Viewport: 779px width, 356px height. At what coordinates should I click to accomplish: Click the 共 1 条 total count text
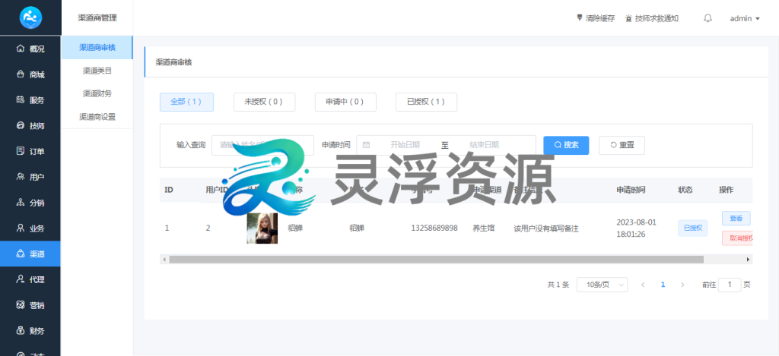click(558, 285)
